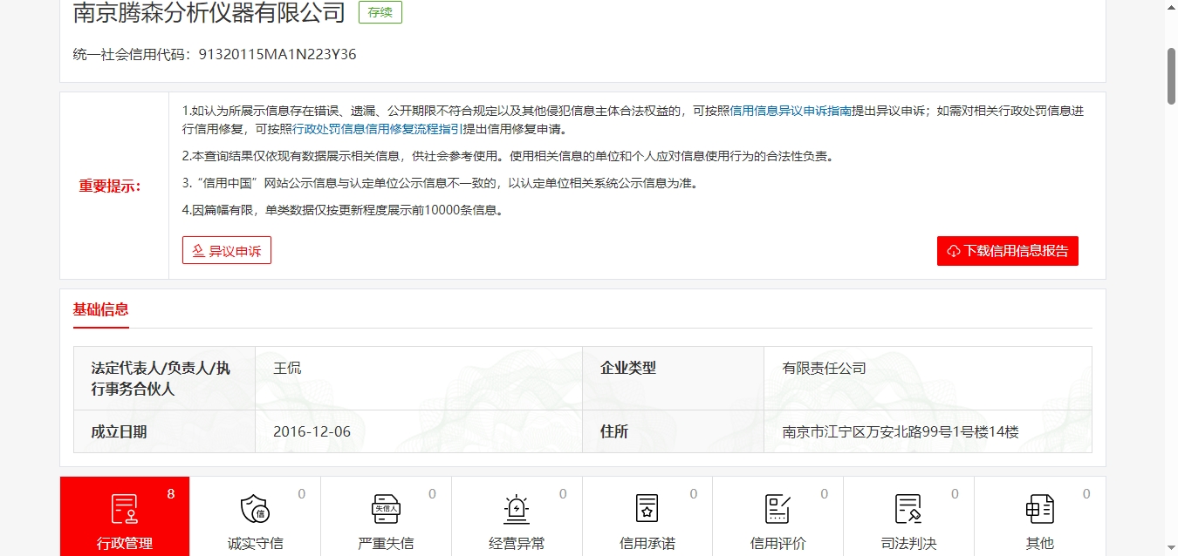
Task: Click the 信用承诺 badge document icon
Action: point(647,509)
